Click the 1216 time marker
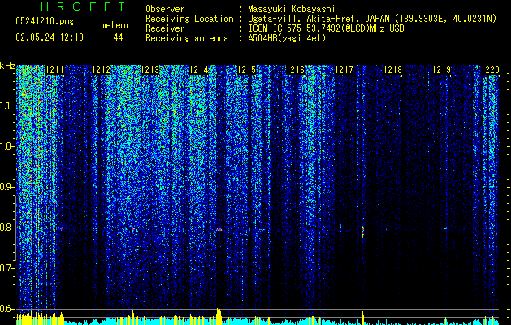The height and width of the screenshot is (325, 511). (x=295, y=70)
